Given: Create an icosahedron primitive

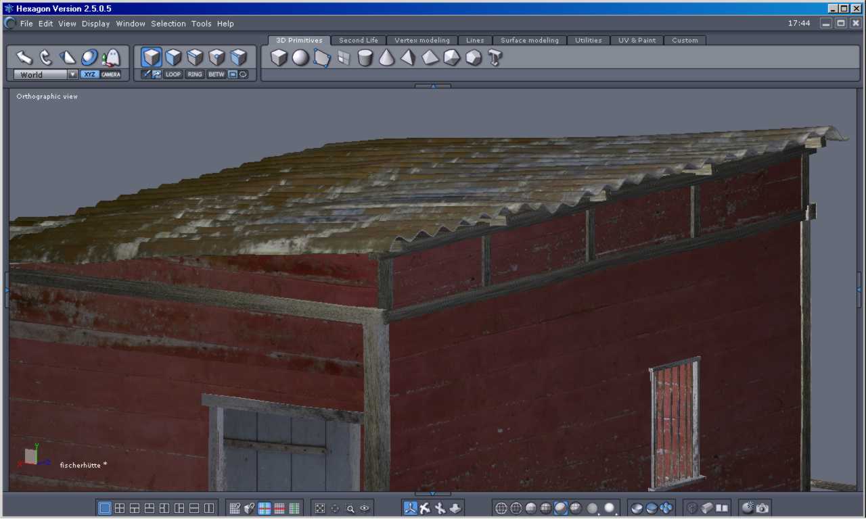Looking at the screenshot, I should [x=451, y=58].
